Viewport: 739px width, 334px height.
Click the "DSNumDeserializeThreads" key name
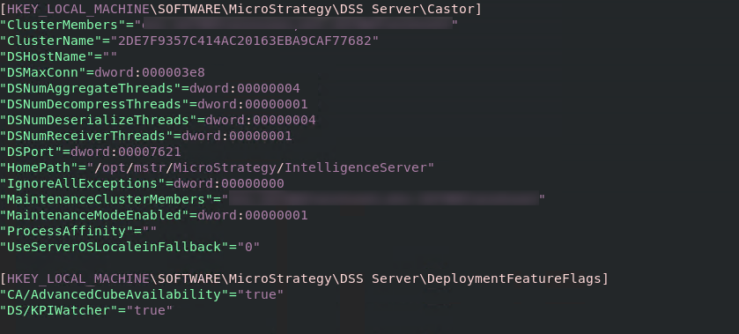coord(99,121)
